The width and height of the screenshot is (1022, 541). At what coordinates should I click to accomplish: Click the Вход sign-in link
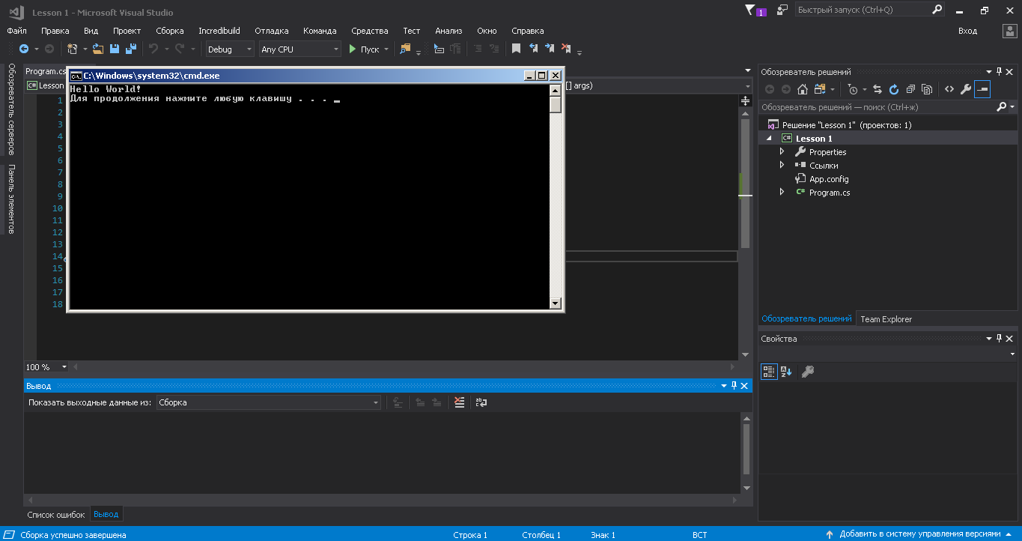(967, 31)
